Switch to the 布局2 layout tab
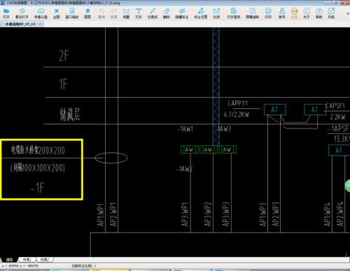Screen dimensions: 350x271 pos(44,259)
